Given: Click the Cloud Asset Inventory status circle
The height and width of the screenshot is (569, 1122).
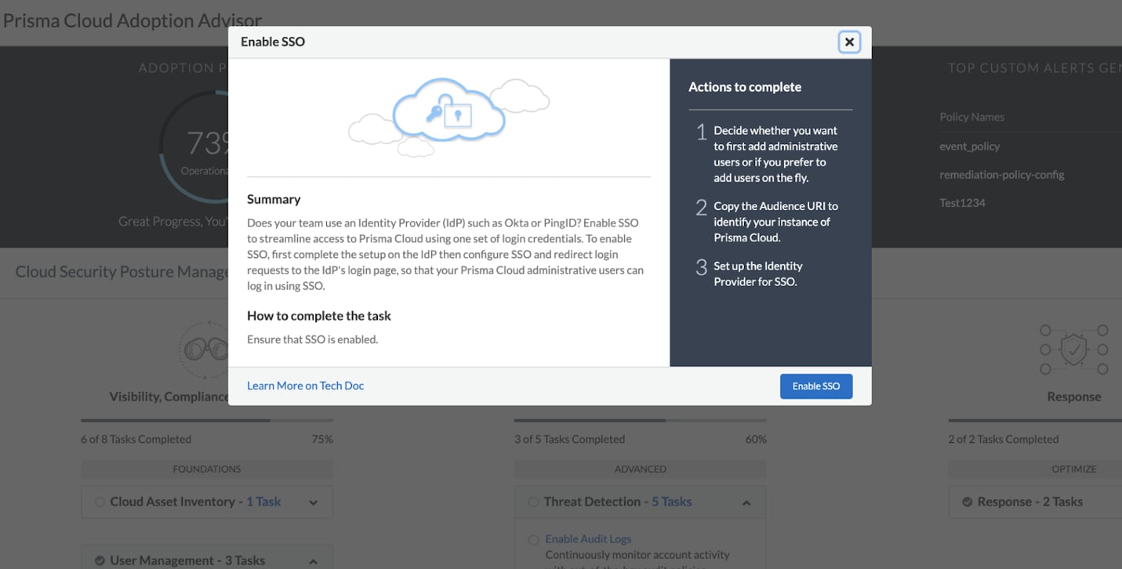Looking at the screenshot, I should [x=100, y=502].
